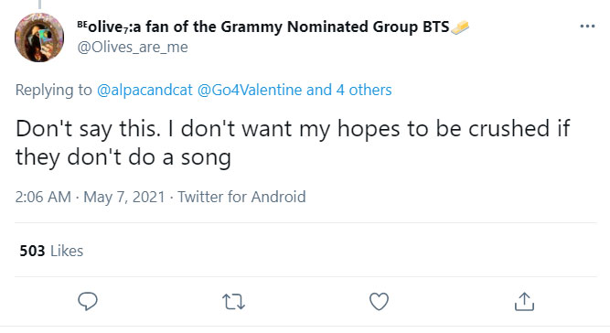610x333 pixels.
Task: Visit the @Olives_are_me handle
Action: tap(133, 47)
